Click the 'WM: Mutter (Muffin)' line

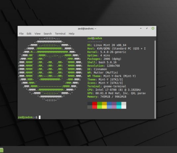click(x=103, y=73)
